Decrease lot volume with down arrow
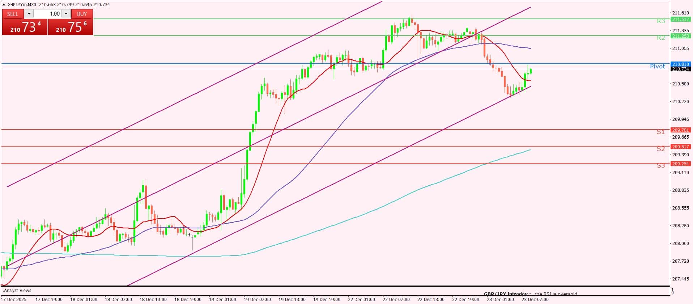693x304 pixels. click(29, 14)
